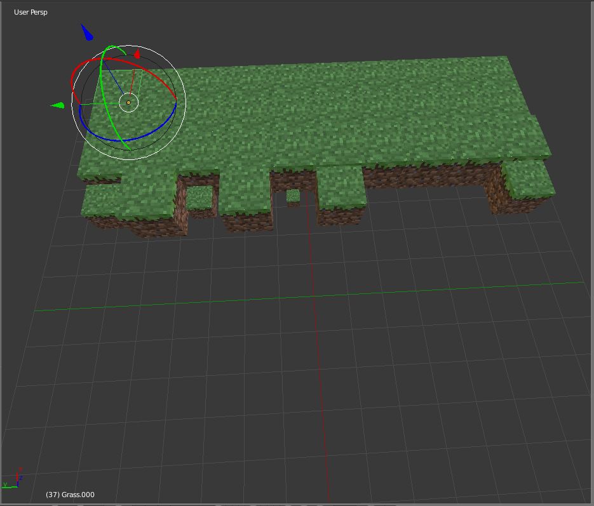Click the red X-axis arrow cone

click(137, 54)
